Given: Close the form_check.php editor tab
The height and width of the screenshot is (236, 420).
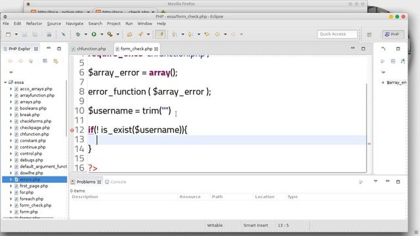Looking at the screenshot, I should pyautogui.click(x=156, y=49).
